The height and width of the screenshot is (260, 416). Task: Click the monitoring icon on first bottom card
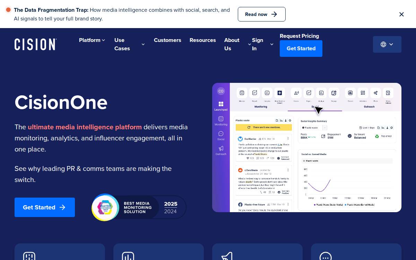pos(29,257)
